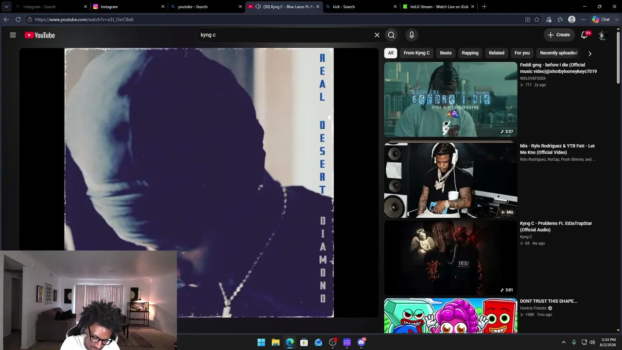Viewport: 622px width, 350px height.
Task: Open Kyng C - Problems Ft. EtDaTrapStar title
Action: (x=556, y=227)
